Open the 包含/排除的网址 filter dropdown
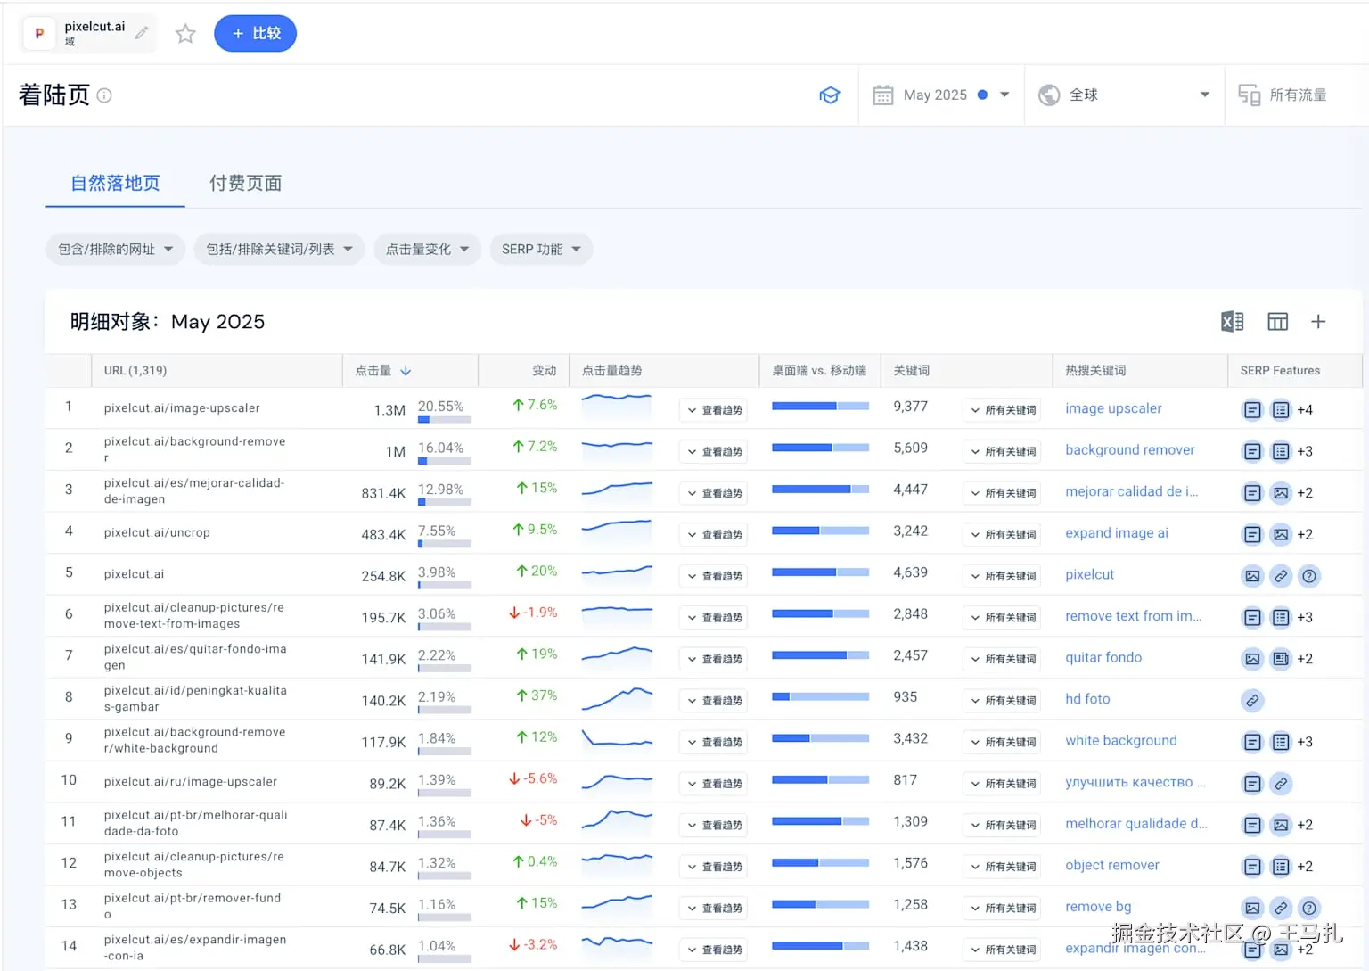The image size is (1369, 971). (116, 249)
